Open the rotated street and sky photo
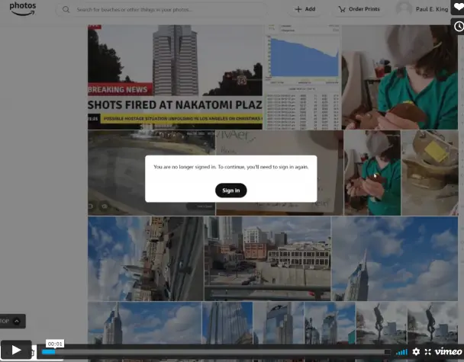 pyautogui.click(x=146, y=258)
